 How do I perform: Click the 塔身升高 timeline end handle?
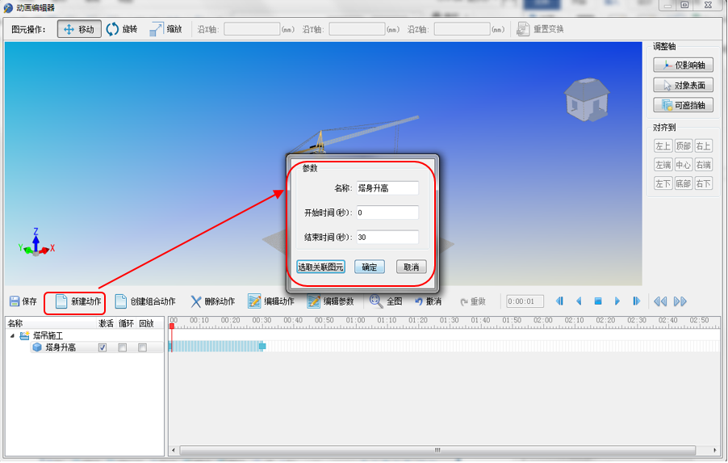(262, 346)
